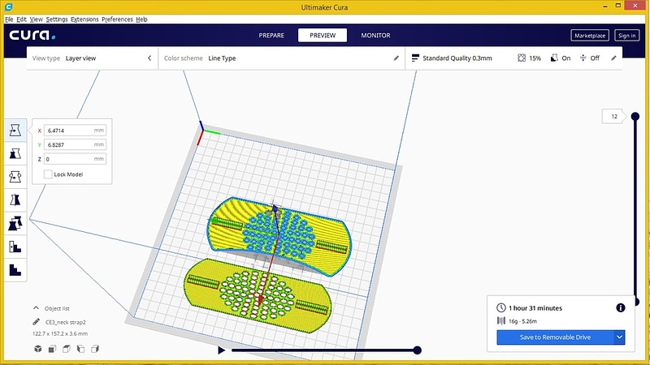Open the Preferences menu

pos(117,19)
